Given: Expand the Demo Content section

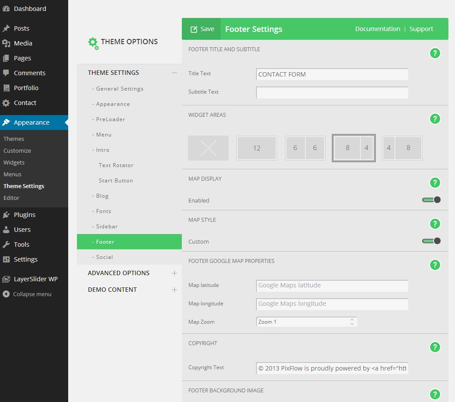Looking at the screenshot, I should point(174,290).
